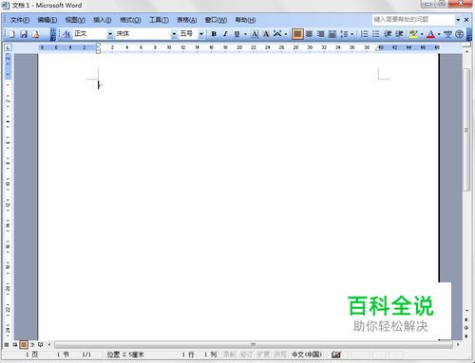Open line spacing dropdown arrow
The image size is (475, 363).
pos(352,34)
